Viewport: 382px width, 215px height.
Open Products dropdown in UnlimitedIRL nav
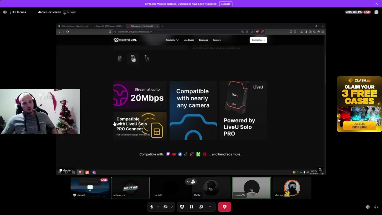(172, 40)
